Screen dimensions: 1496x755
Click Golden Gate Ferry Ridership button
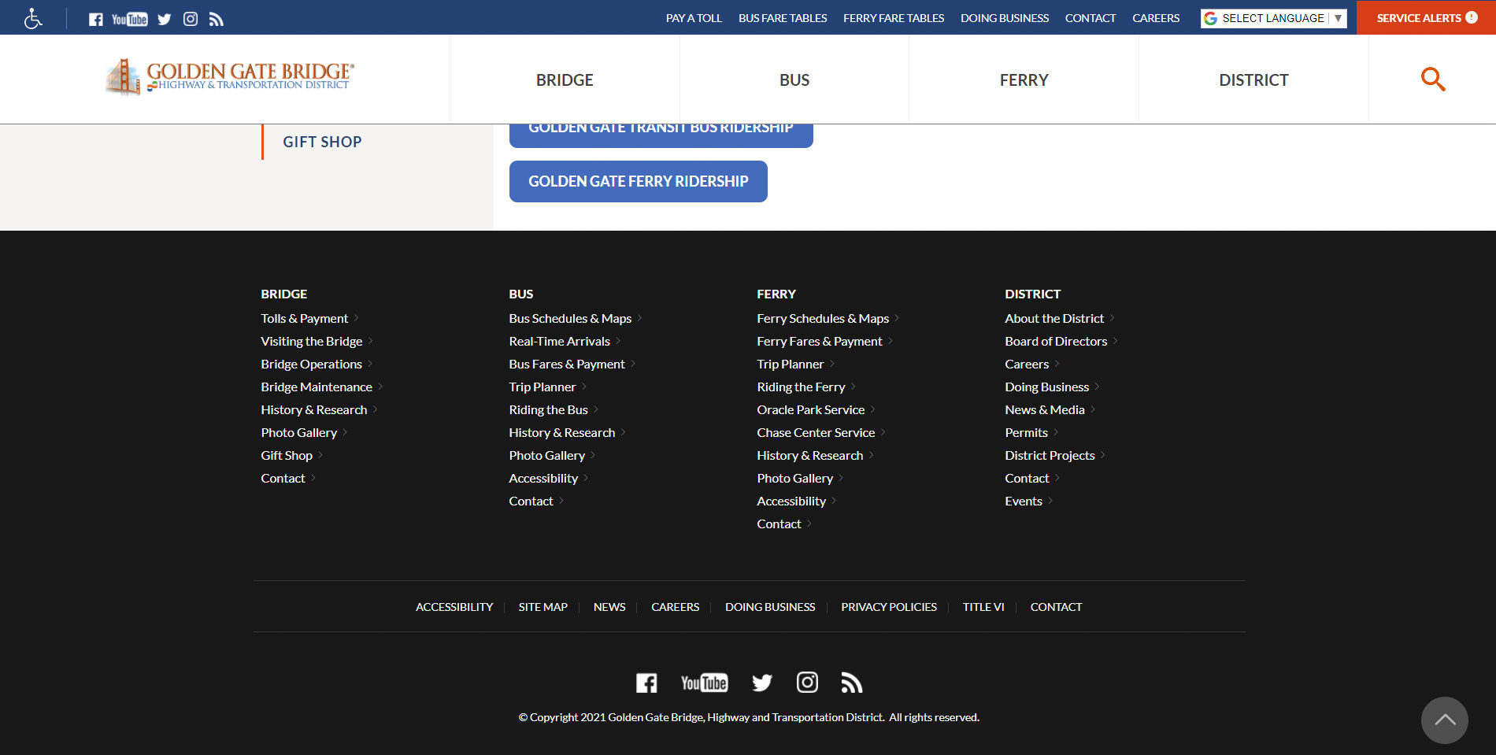coord(639,181)
